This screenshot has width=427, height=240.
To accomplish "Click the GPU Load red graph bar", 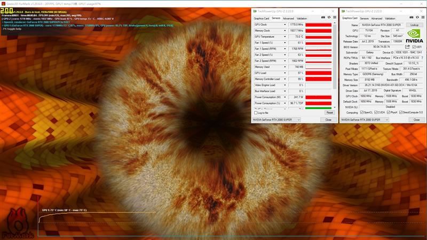I will tap(318, 73).
